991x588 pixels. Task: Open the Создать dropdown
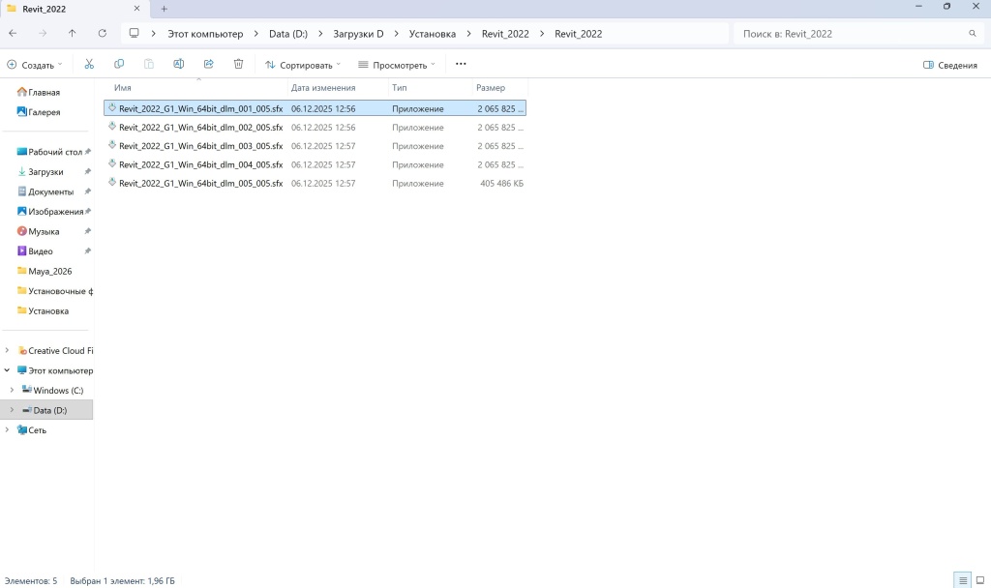[x=35, y=65]
